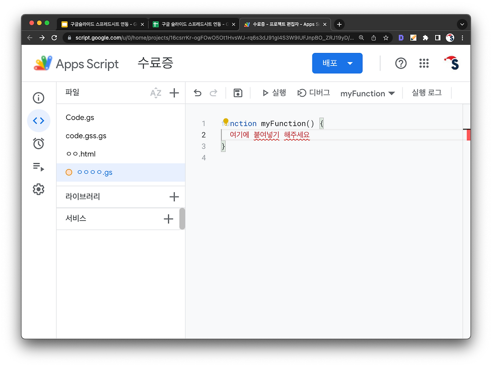Click the red error marker in editor overview ruler

click(469, 135)
